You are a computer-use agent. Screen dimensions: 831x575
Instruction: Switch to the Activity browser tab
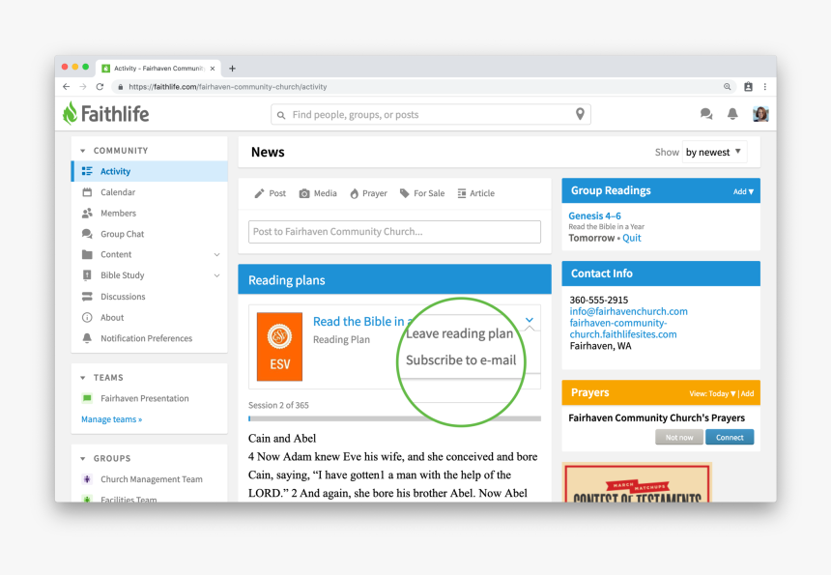tap(155, 67)
